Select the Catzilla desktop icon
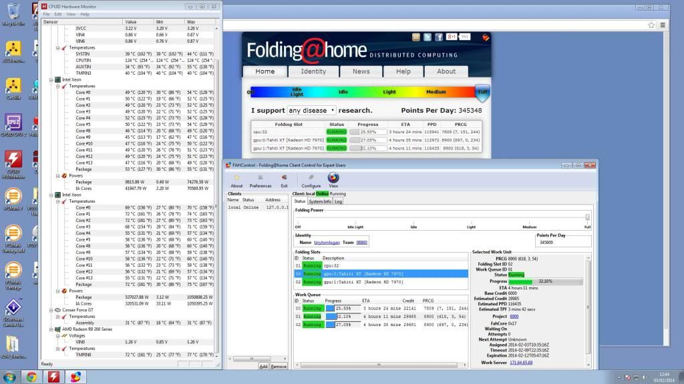Image resolution: width=684 pixels, height=384 pixels. tap(13, 89)
